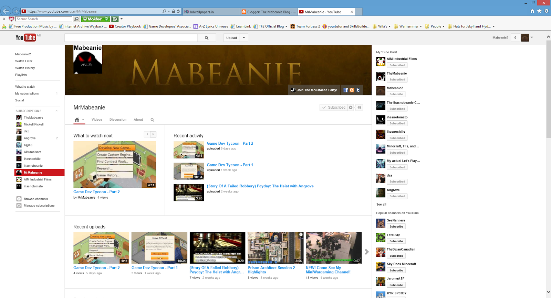
Task: Open Watch History in sidebar
Action: click(x=25, y=68)
